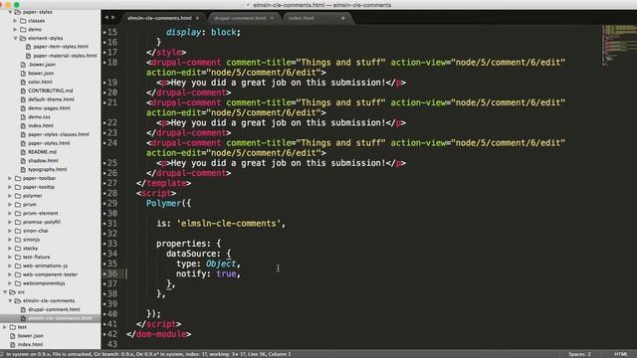Click the file icon for paper-styles-classes.html

[x=23, y=134]
